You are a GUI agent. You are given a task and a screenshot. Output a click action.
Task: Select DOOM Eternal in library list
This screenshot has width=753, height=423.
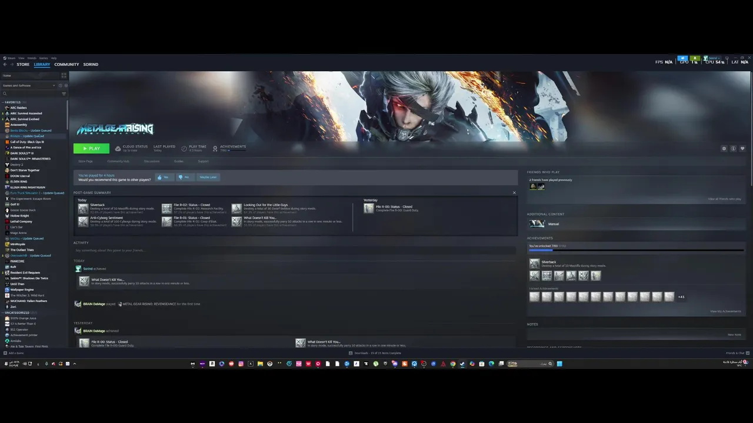coord(20,176)
